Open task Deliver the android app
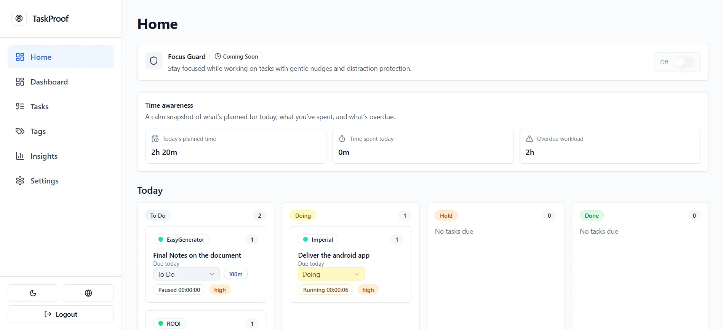Image resolution: width=723 pixels, height=330 pixels. (x=334, y=255)
